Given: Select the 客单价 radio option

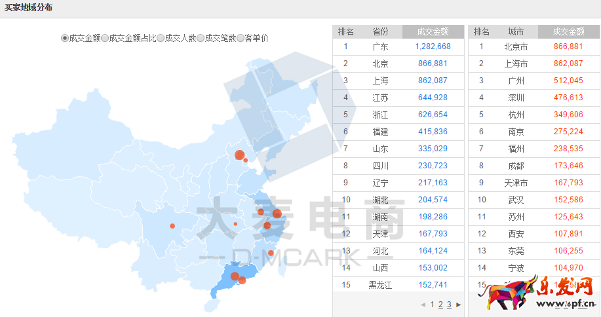Looking at the screenshot, I should pos(241,39).
